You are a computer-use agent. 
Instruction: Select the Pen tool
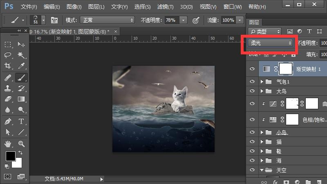tap(8, 121)
